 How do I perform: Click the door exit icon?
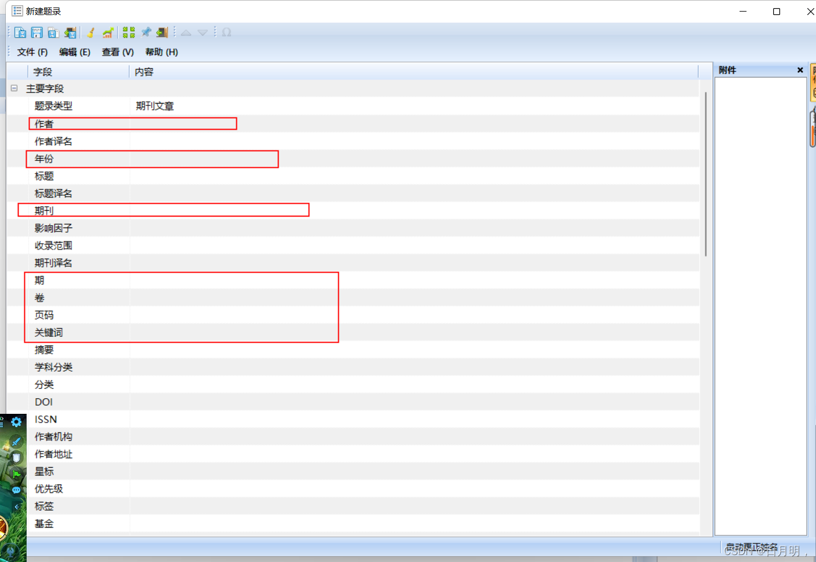tap(162, 32)
